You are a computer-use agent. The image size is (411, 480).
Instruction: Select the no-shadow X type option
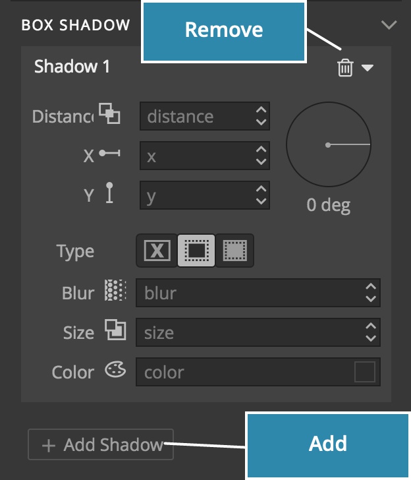[x=157, y=251]
